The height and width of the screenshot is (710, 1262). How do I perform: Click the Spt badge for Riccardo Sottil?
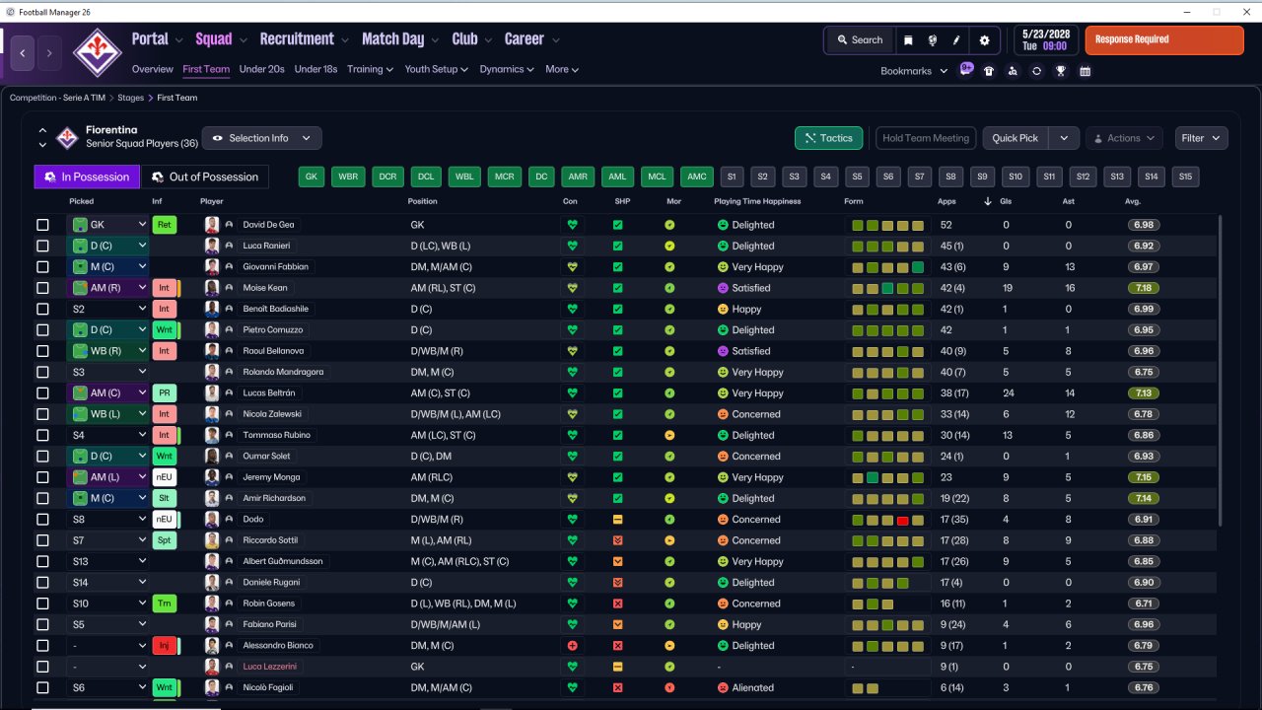[164, 540]
